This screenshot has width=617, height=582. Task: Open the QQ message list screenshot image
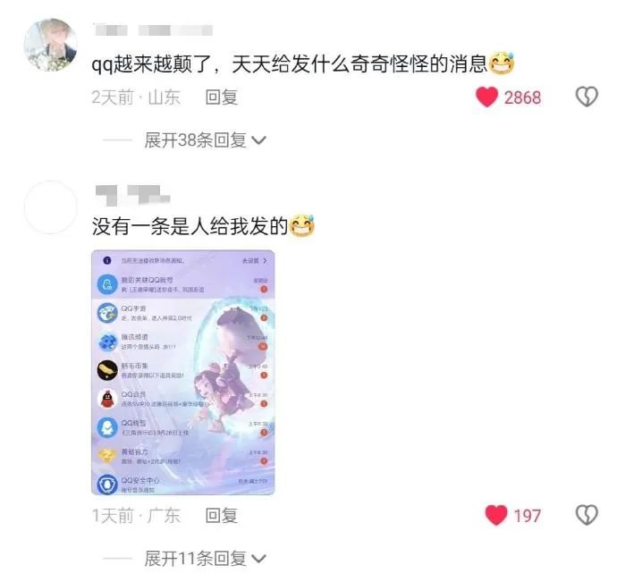tap(183, 372)
